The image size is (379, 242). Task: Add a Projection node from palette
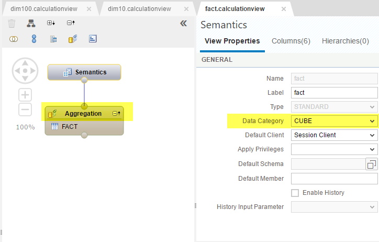(x=53, y=39)
